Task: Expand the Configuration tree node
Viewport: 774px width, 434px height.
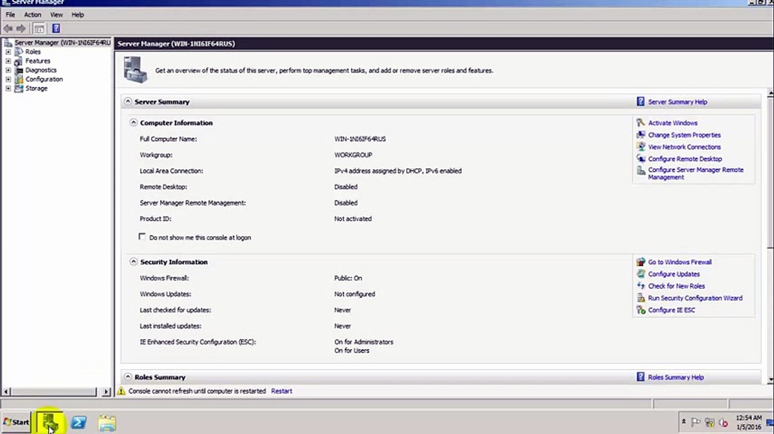Action: (8, 79)
